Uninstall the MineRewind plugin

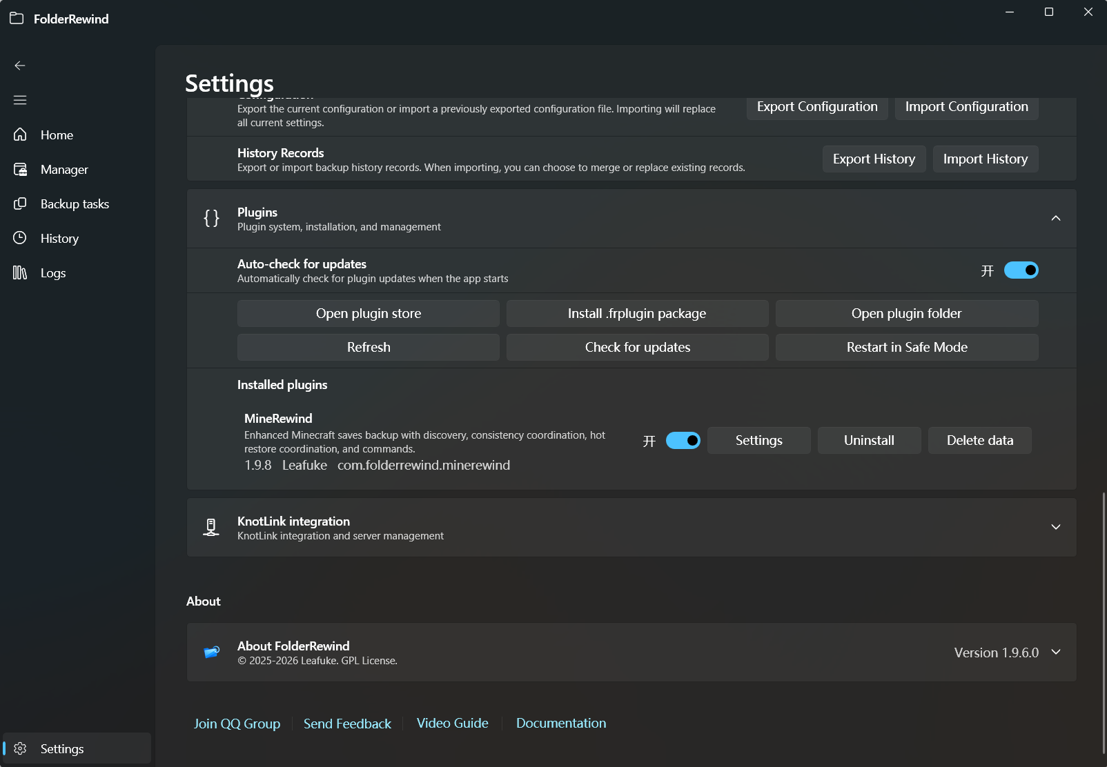point(869,440)
